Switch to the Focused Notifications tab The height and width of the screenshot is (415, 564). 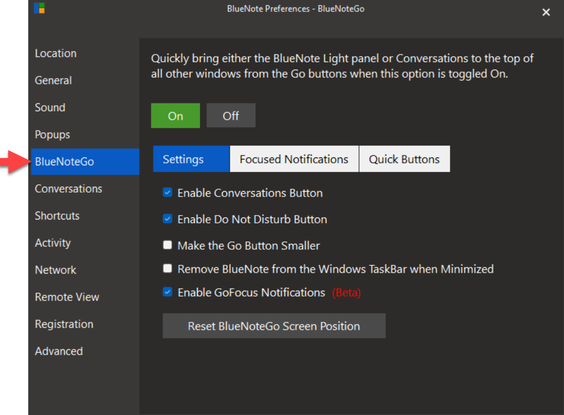[x=294, y=159]
